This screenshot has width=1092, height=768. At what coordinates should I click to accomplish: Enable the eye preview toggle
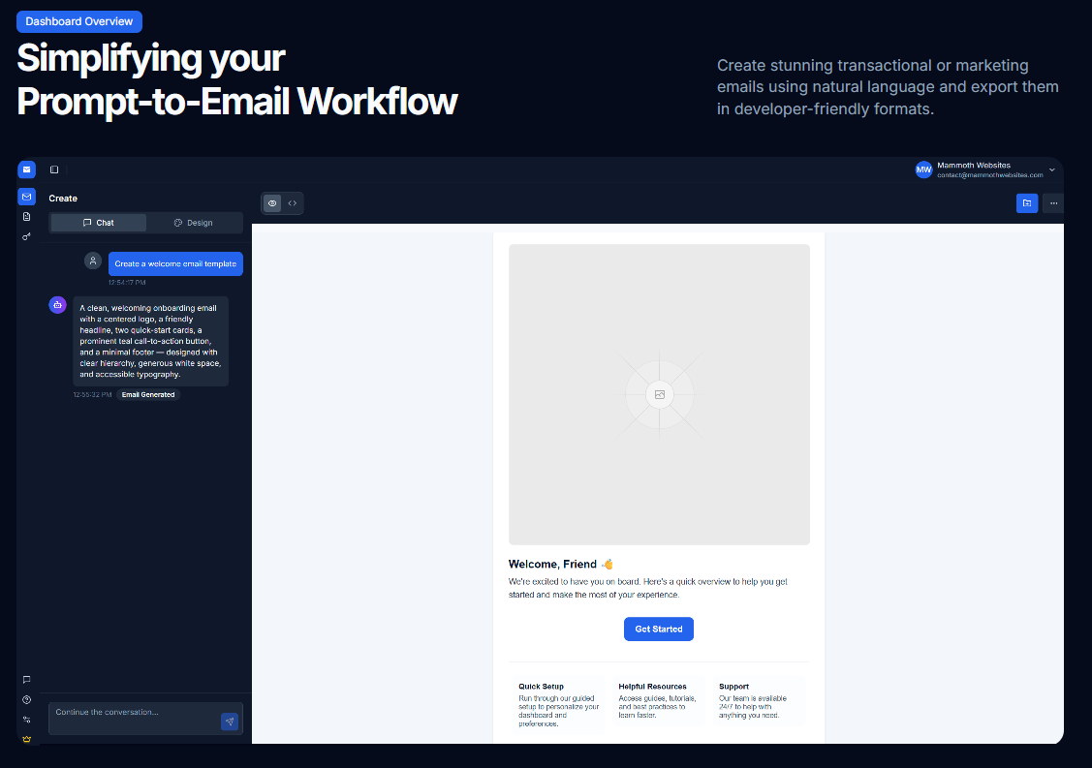pyautogui.click(x=272, y=203)
